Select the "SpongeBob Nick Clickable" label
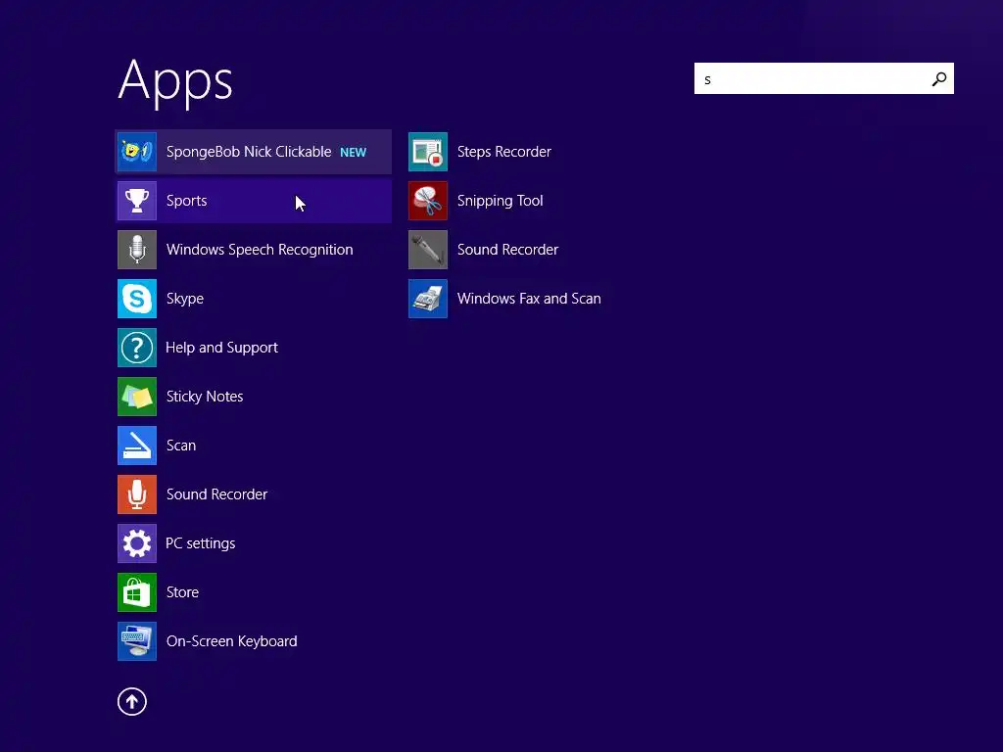This screenshot has height=752, width=1003. (x=249, y=152)
